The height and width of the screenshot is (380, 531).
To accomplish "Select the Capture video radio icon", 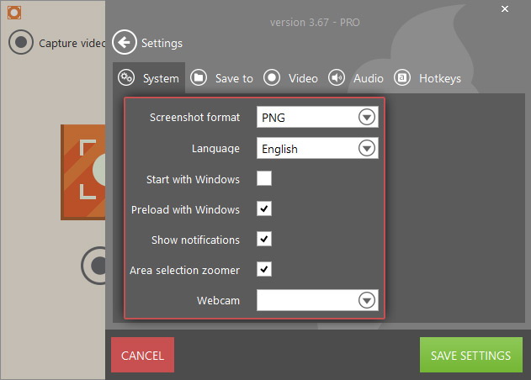I will pos(21,43).
